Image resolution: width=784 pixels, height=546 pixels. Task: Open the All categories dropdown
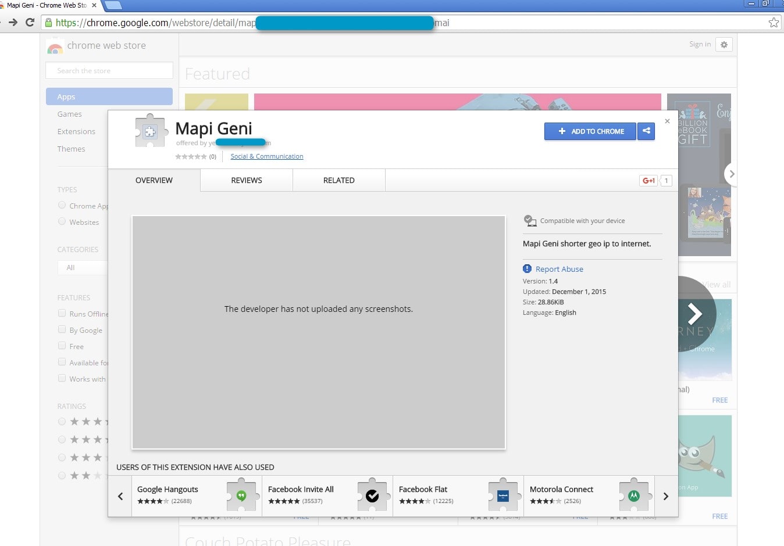[x=83, y=268]
